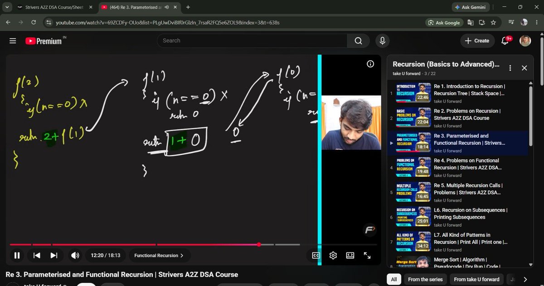Play Re 1. Introduction to Recursion video
The width and height of the screenshot is (544, 286).
point(458,93)
